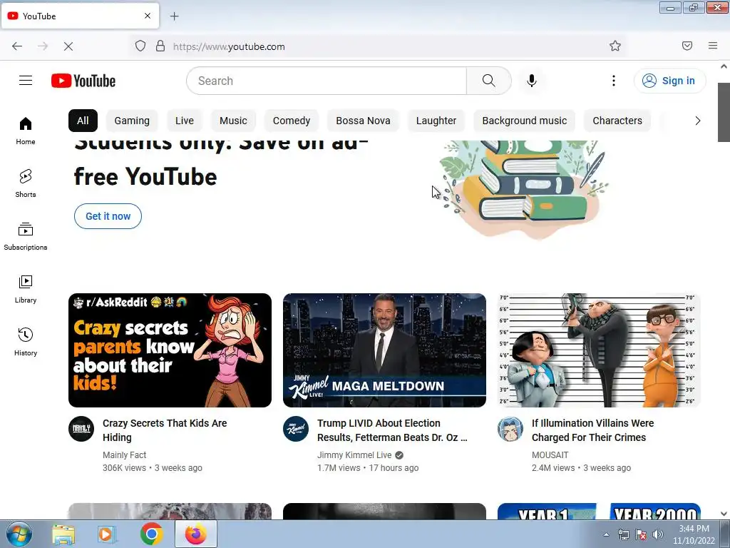Click the tracking protection shield icon
Image resolution: width=730 pixels, height=548 pixels.
pyautogui.click(x=140, y=46)
